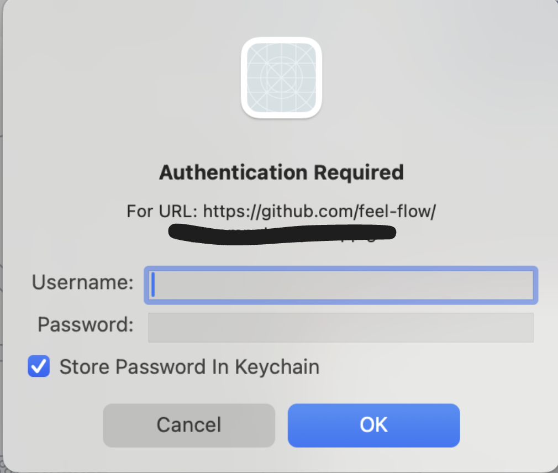This screenshot has width=558, height=473.
Task: Click the blacked-out redacted URL line
Action: tap(282, 234)
